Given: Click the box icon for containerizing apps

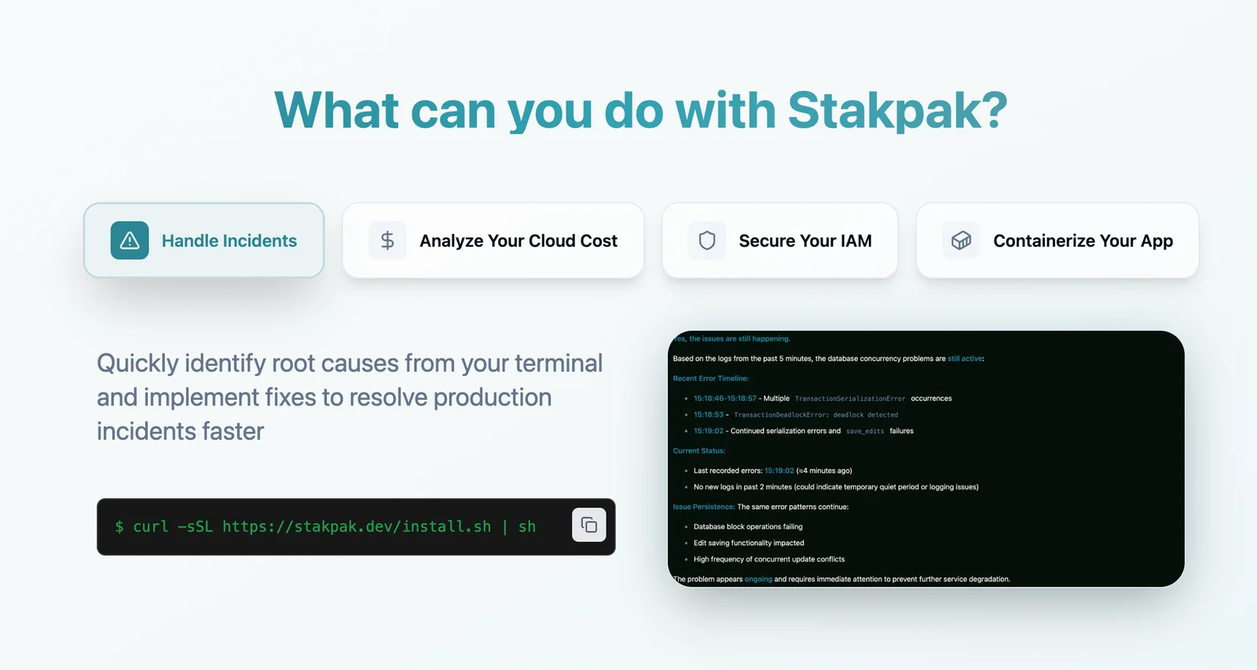Looking at the screenshot, I should [961, 240].
